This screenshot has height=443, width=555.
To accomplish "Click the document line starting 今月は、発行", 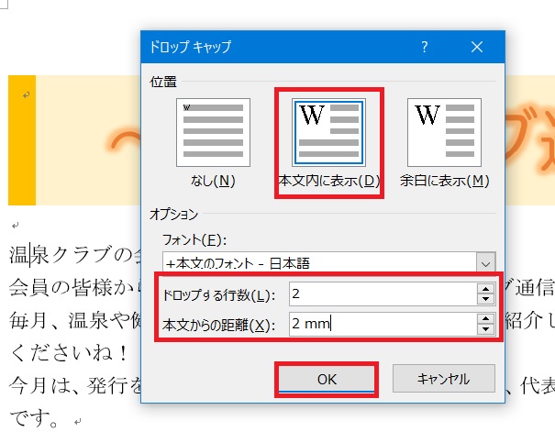I will (75, 386).
